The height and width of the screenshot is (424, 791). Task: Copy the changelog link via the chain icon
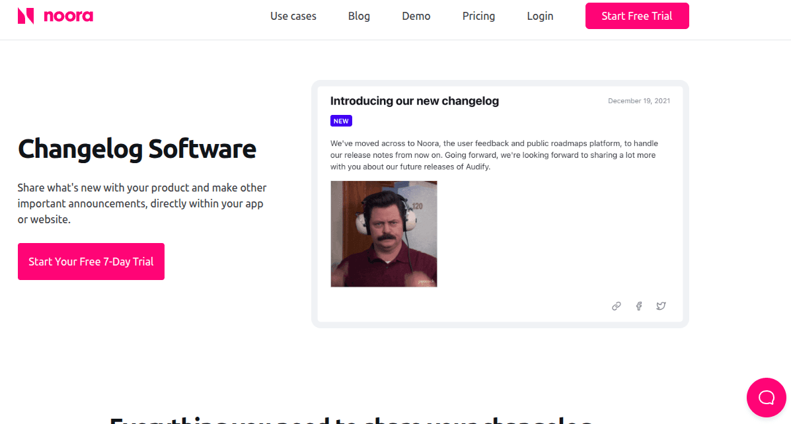pos(616,306)
